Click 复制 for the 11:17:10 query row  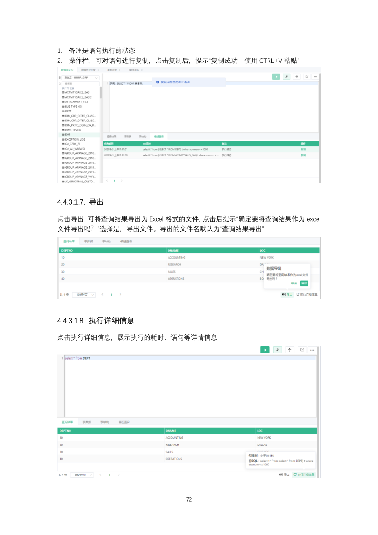pyautogui.click(x=303, y=155)
